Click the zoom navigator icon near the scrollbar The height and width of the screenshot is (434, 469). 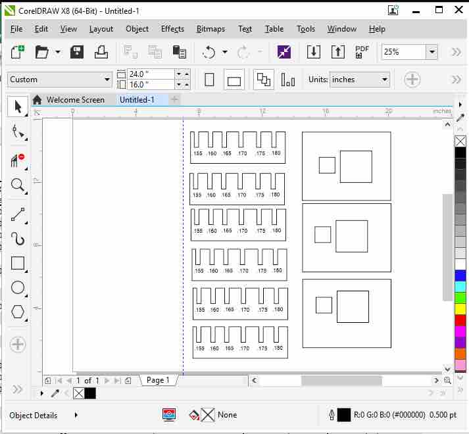click(x=447, y=381)
